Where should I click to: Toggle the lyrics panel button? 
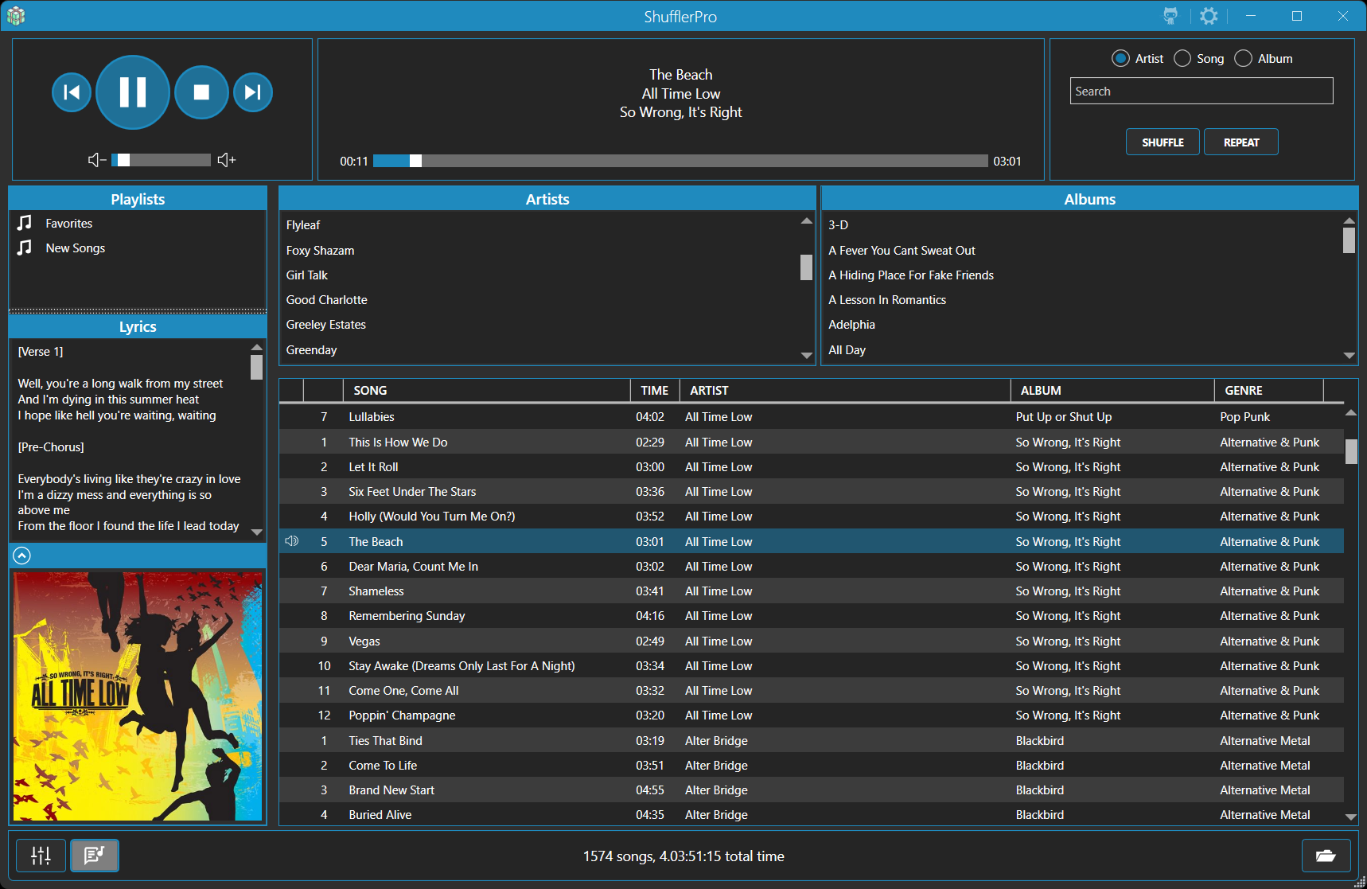coord(95,856)
